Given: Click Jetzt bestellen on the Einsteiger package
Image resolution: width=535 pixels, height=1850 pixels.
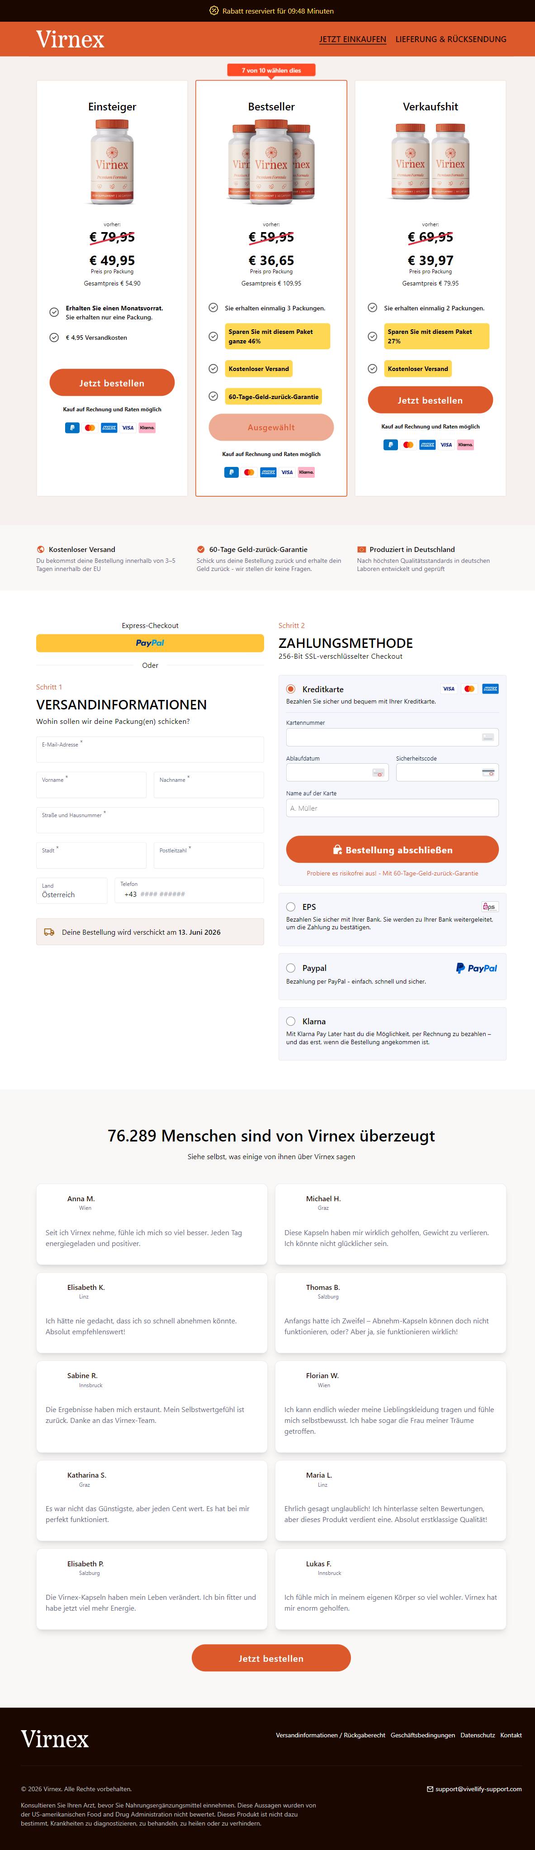Looking at the screenshot, I should pyautogui.click(x=112, y=383).
